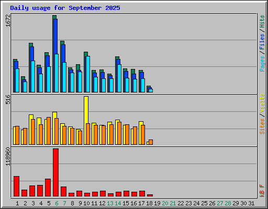This screenshot has height=209, width=268.
Task: Click the day label 22 on x-axis
Action: pos(181,203)
